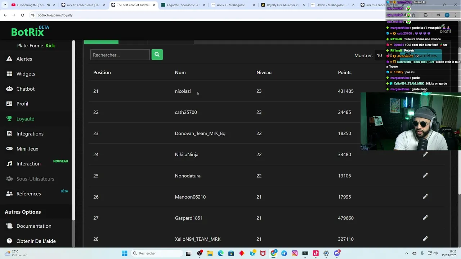Image resolution: width=461 pixels, height=259 pixels.
Task: Click the green search magnifier button
Action: 157,55
